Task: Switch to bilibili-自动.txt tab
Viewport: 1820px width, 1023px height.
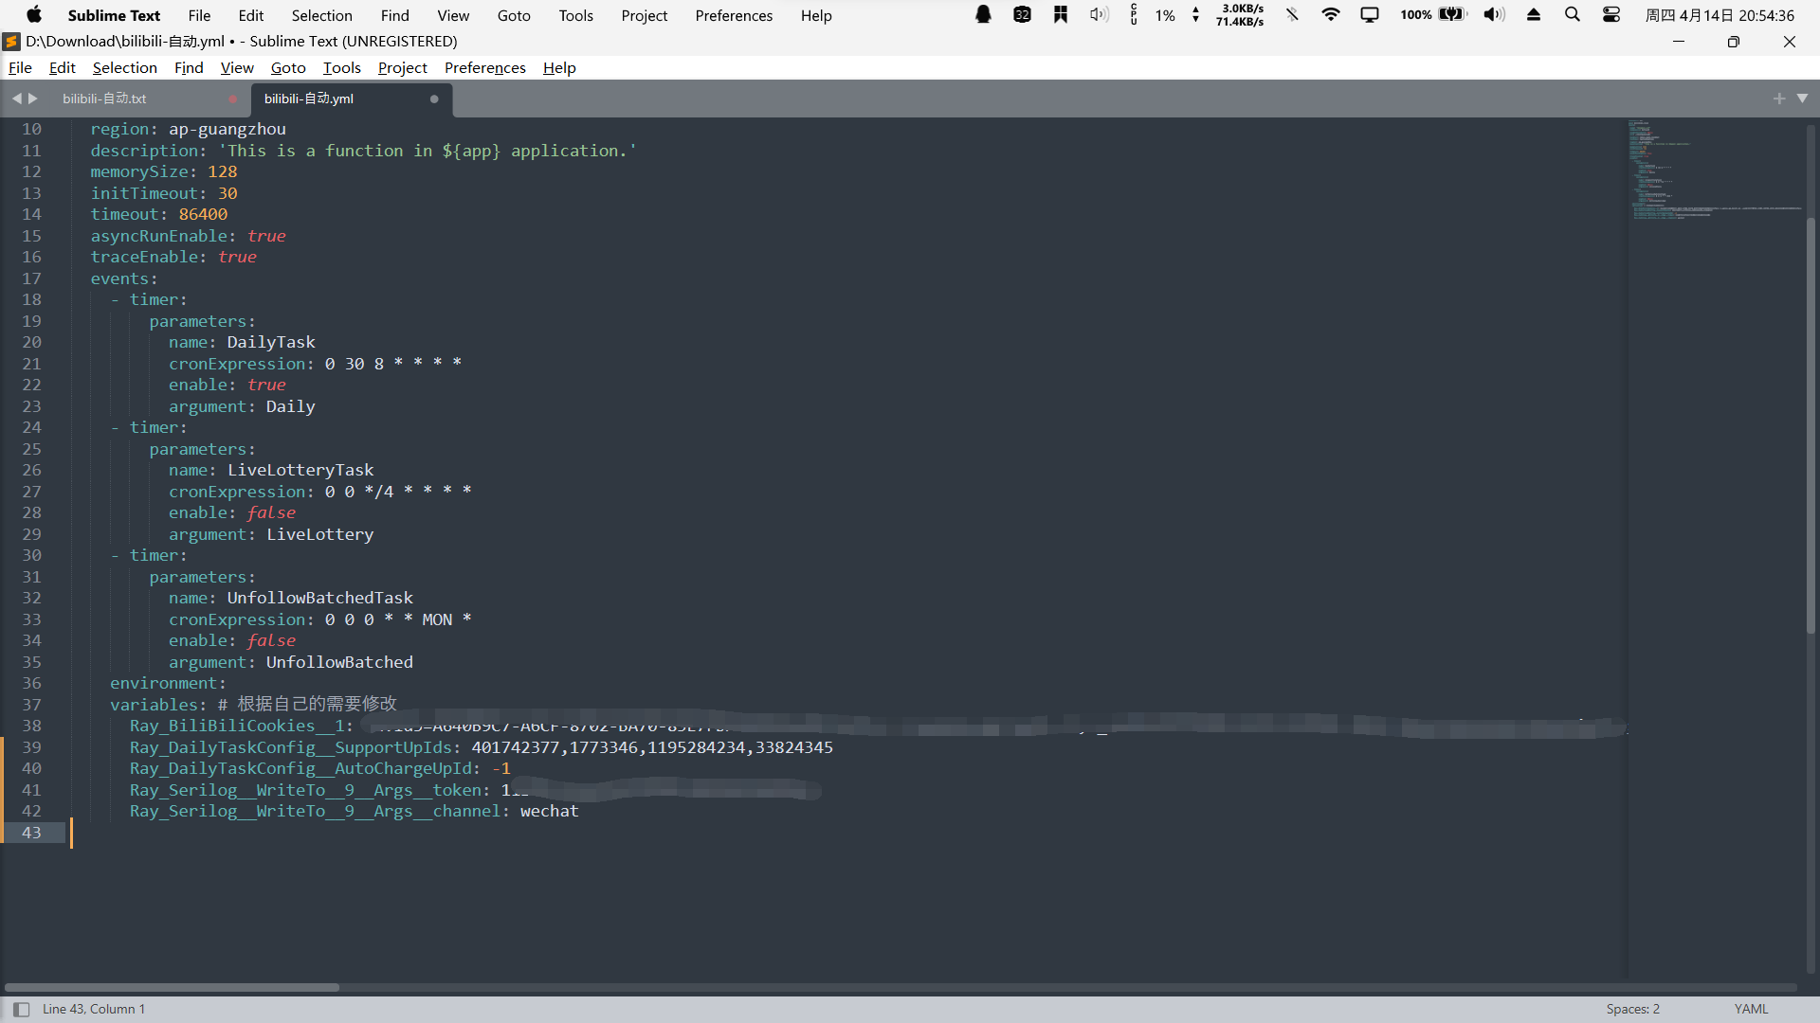Action: coord(104,99)
